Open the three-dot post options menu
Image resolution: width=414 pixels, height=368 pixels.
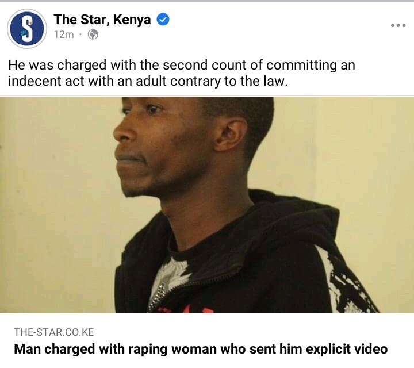(x=398, y=25)
